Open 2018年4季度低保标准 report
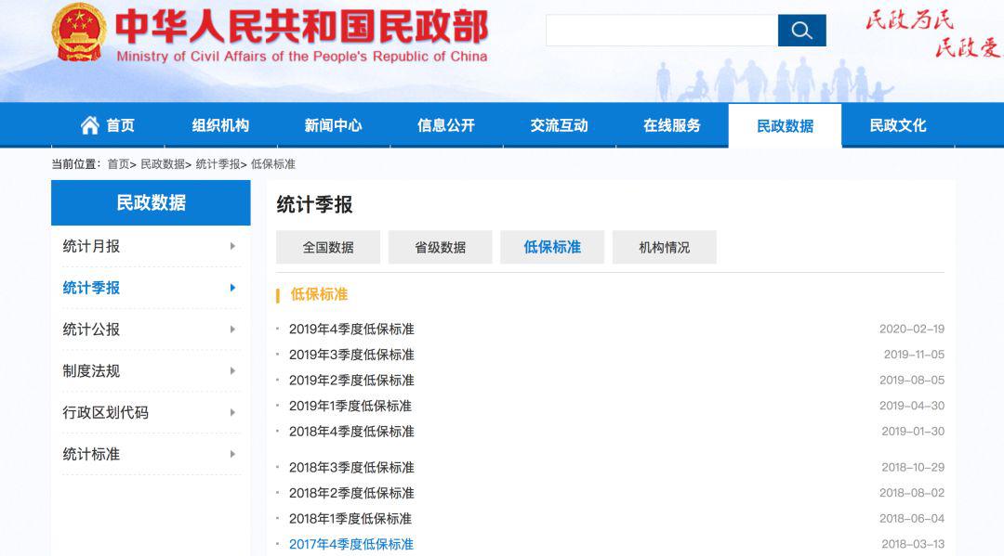Viewport: 1004px width, 556px height. click(351, 432)
